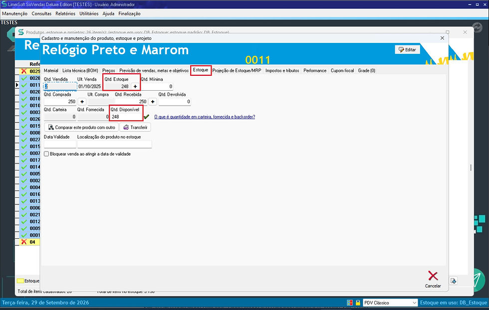Click the green checkmark beside Qtd. Disponível

click(146, 117)
